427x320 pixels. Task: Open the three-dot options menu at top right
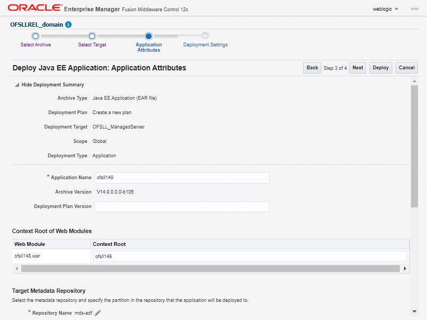tap(415, 9)
